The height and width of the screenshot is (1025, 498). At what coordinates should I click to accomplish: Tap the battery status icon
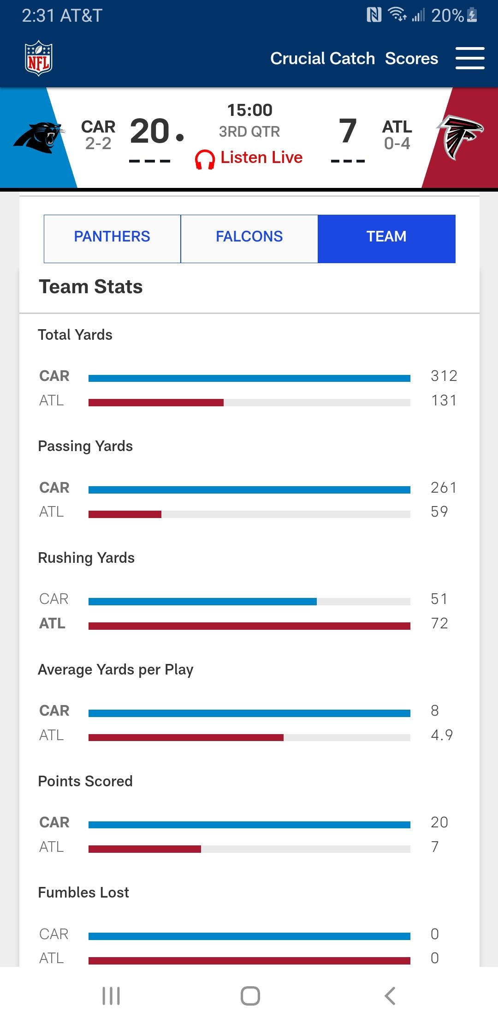[x=472, y=15]
